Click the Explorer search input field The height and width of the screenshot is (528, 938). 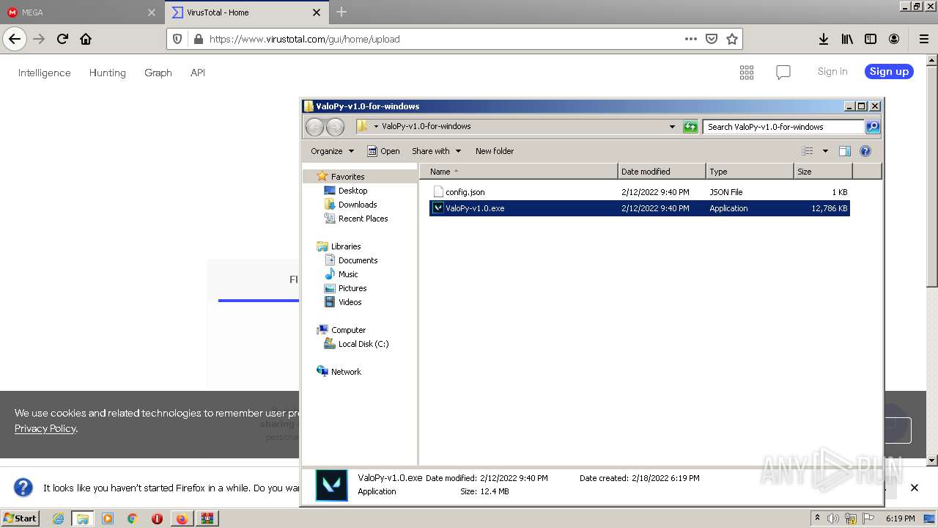tap(783, 127)
